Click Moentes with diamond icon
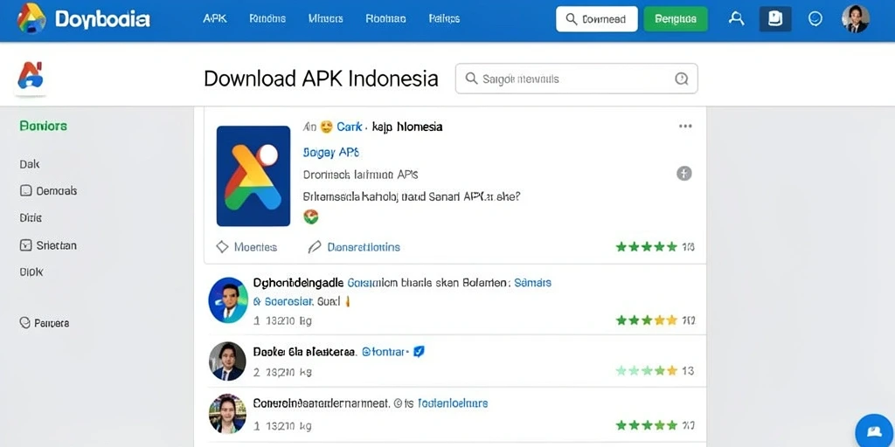 click(x=246, y=247)
